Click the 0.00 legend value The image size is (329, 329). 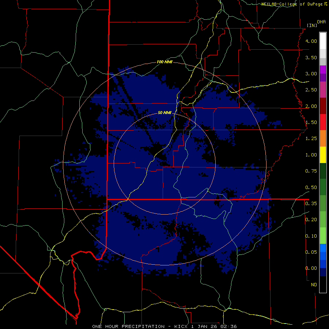tap(311, 268)
